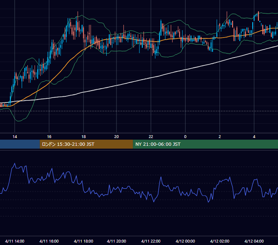The height and width of the screenshot is (245, 278).
Task: Click the 4/11 14:00 date label
Action: point(15,241)
